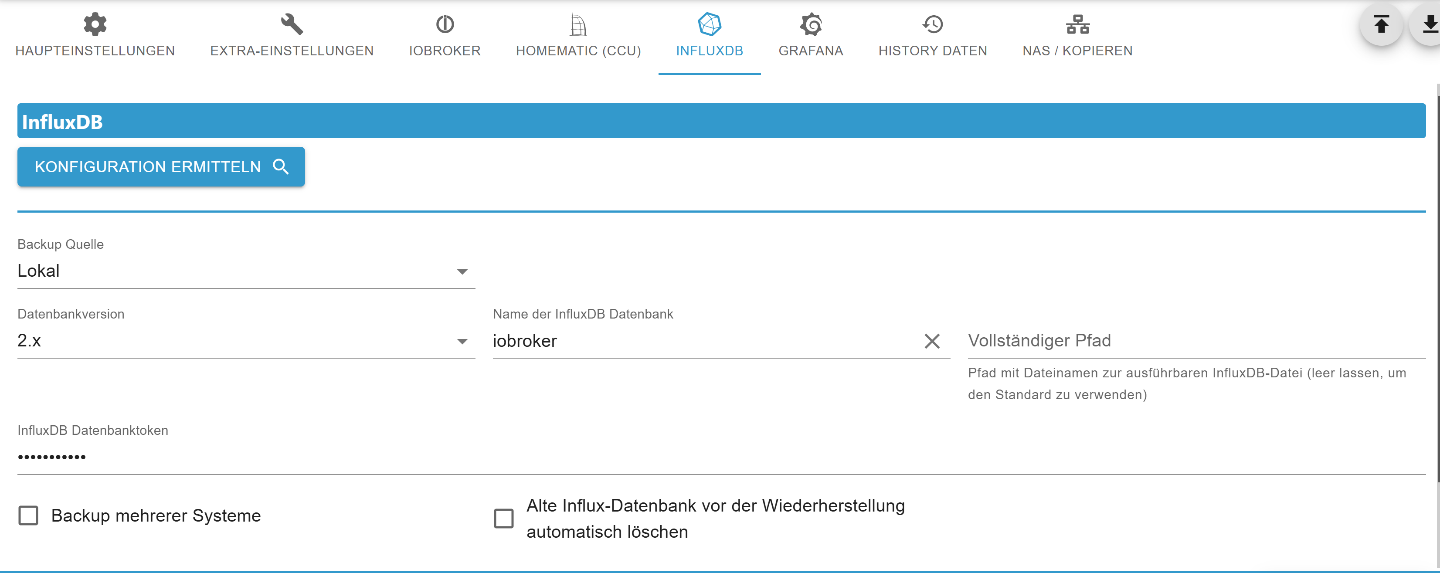1440x573 pixels.
Task: Switch to the INFLUXDB tab
Action: (x=709, y=50)
